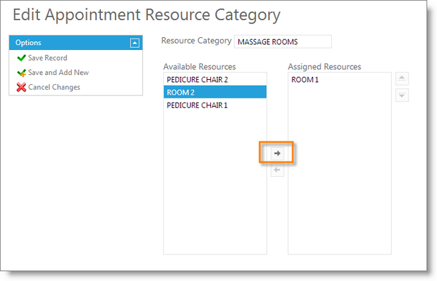Move assigned resource down with arrow
Viewport: 437px width, 281px height.
tap(402, 96)
